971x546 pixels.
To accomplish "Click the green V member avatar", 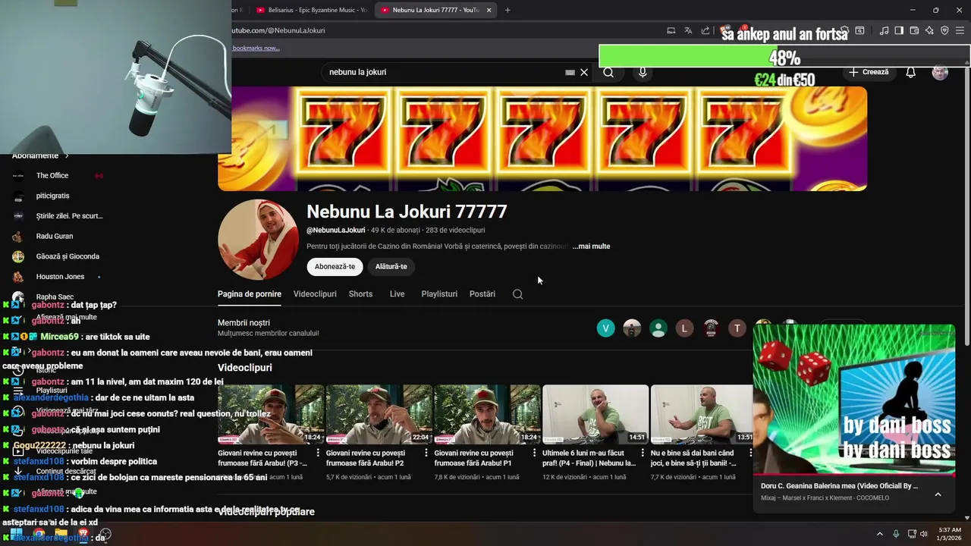I will click(x=605, y=328).
